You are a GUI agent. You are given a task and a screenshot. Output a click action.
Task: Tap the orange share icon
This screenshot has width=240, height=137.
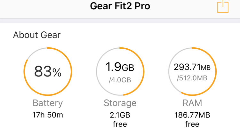pyautogui.click(x=223, y=6)
